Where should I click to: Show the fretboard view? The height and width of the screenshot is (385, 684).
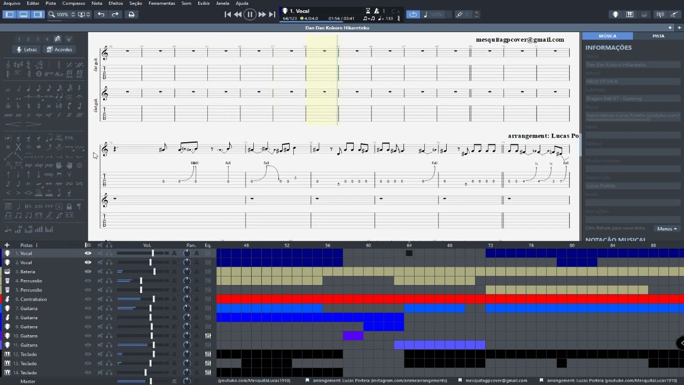(x=616, y=14)
